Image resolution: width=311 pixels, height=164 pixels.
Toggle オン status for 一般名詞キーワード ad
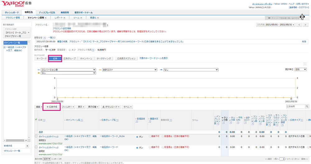(x=137, y=148)
